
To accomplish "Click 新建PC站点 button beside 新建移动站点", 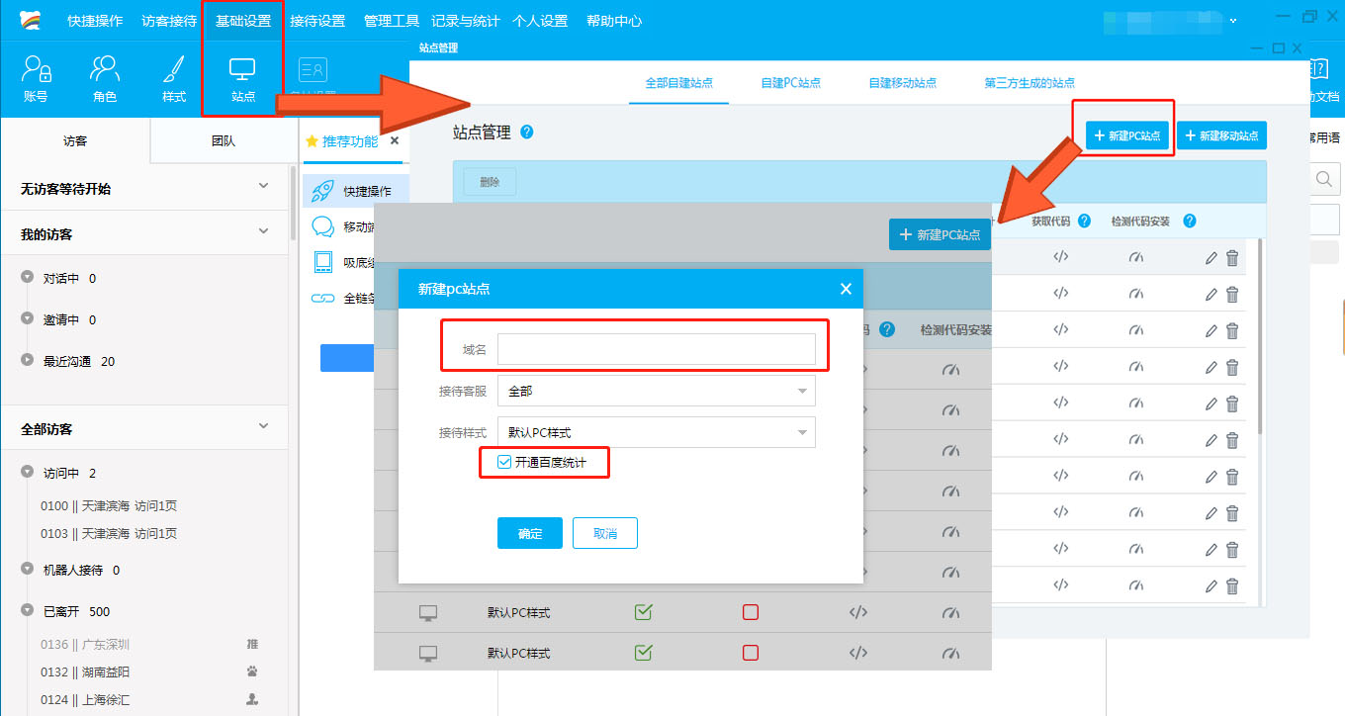I will pyautogui.click(x=1126, y=135).
